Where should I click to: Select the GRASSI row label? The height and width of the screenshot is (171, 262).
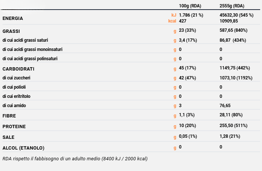(x=11, y=31)
